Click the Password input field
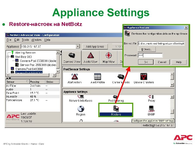 pos(150,55)
